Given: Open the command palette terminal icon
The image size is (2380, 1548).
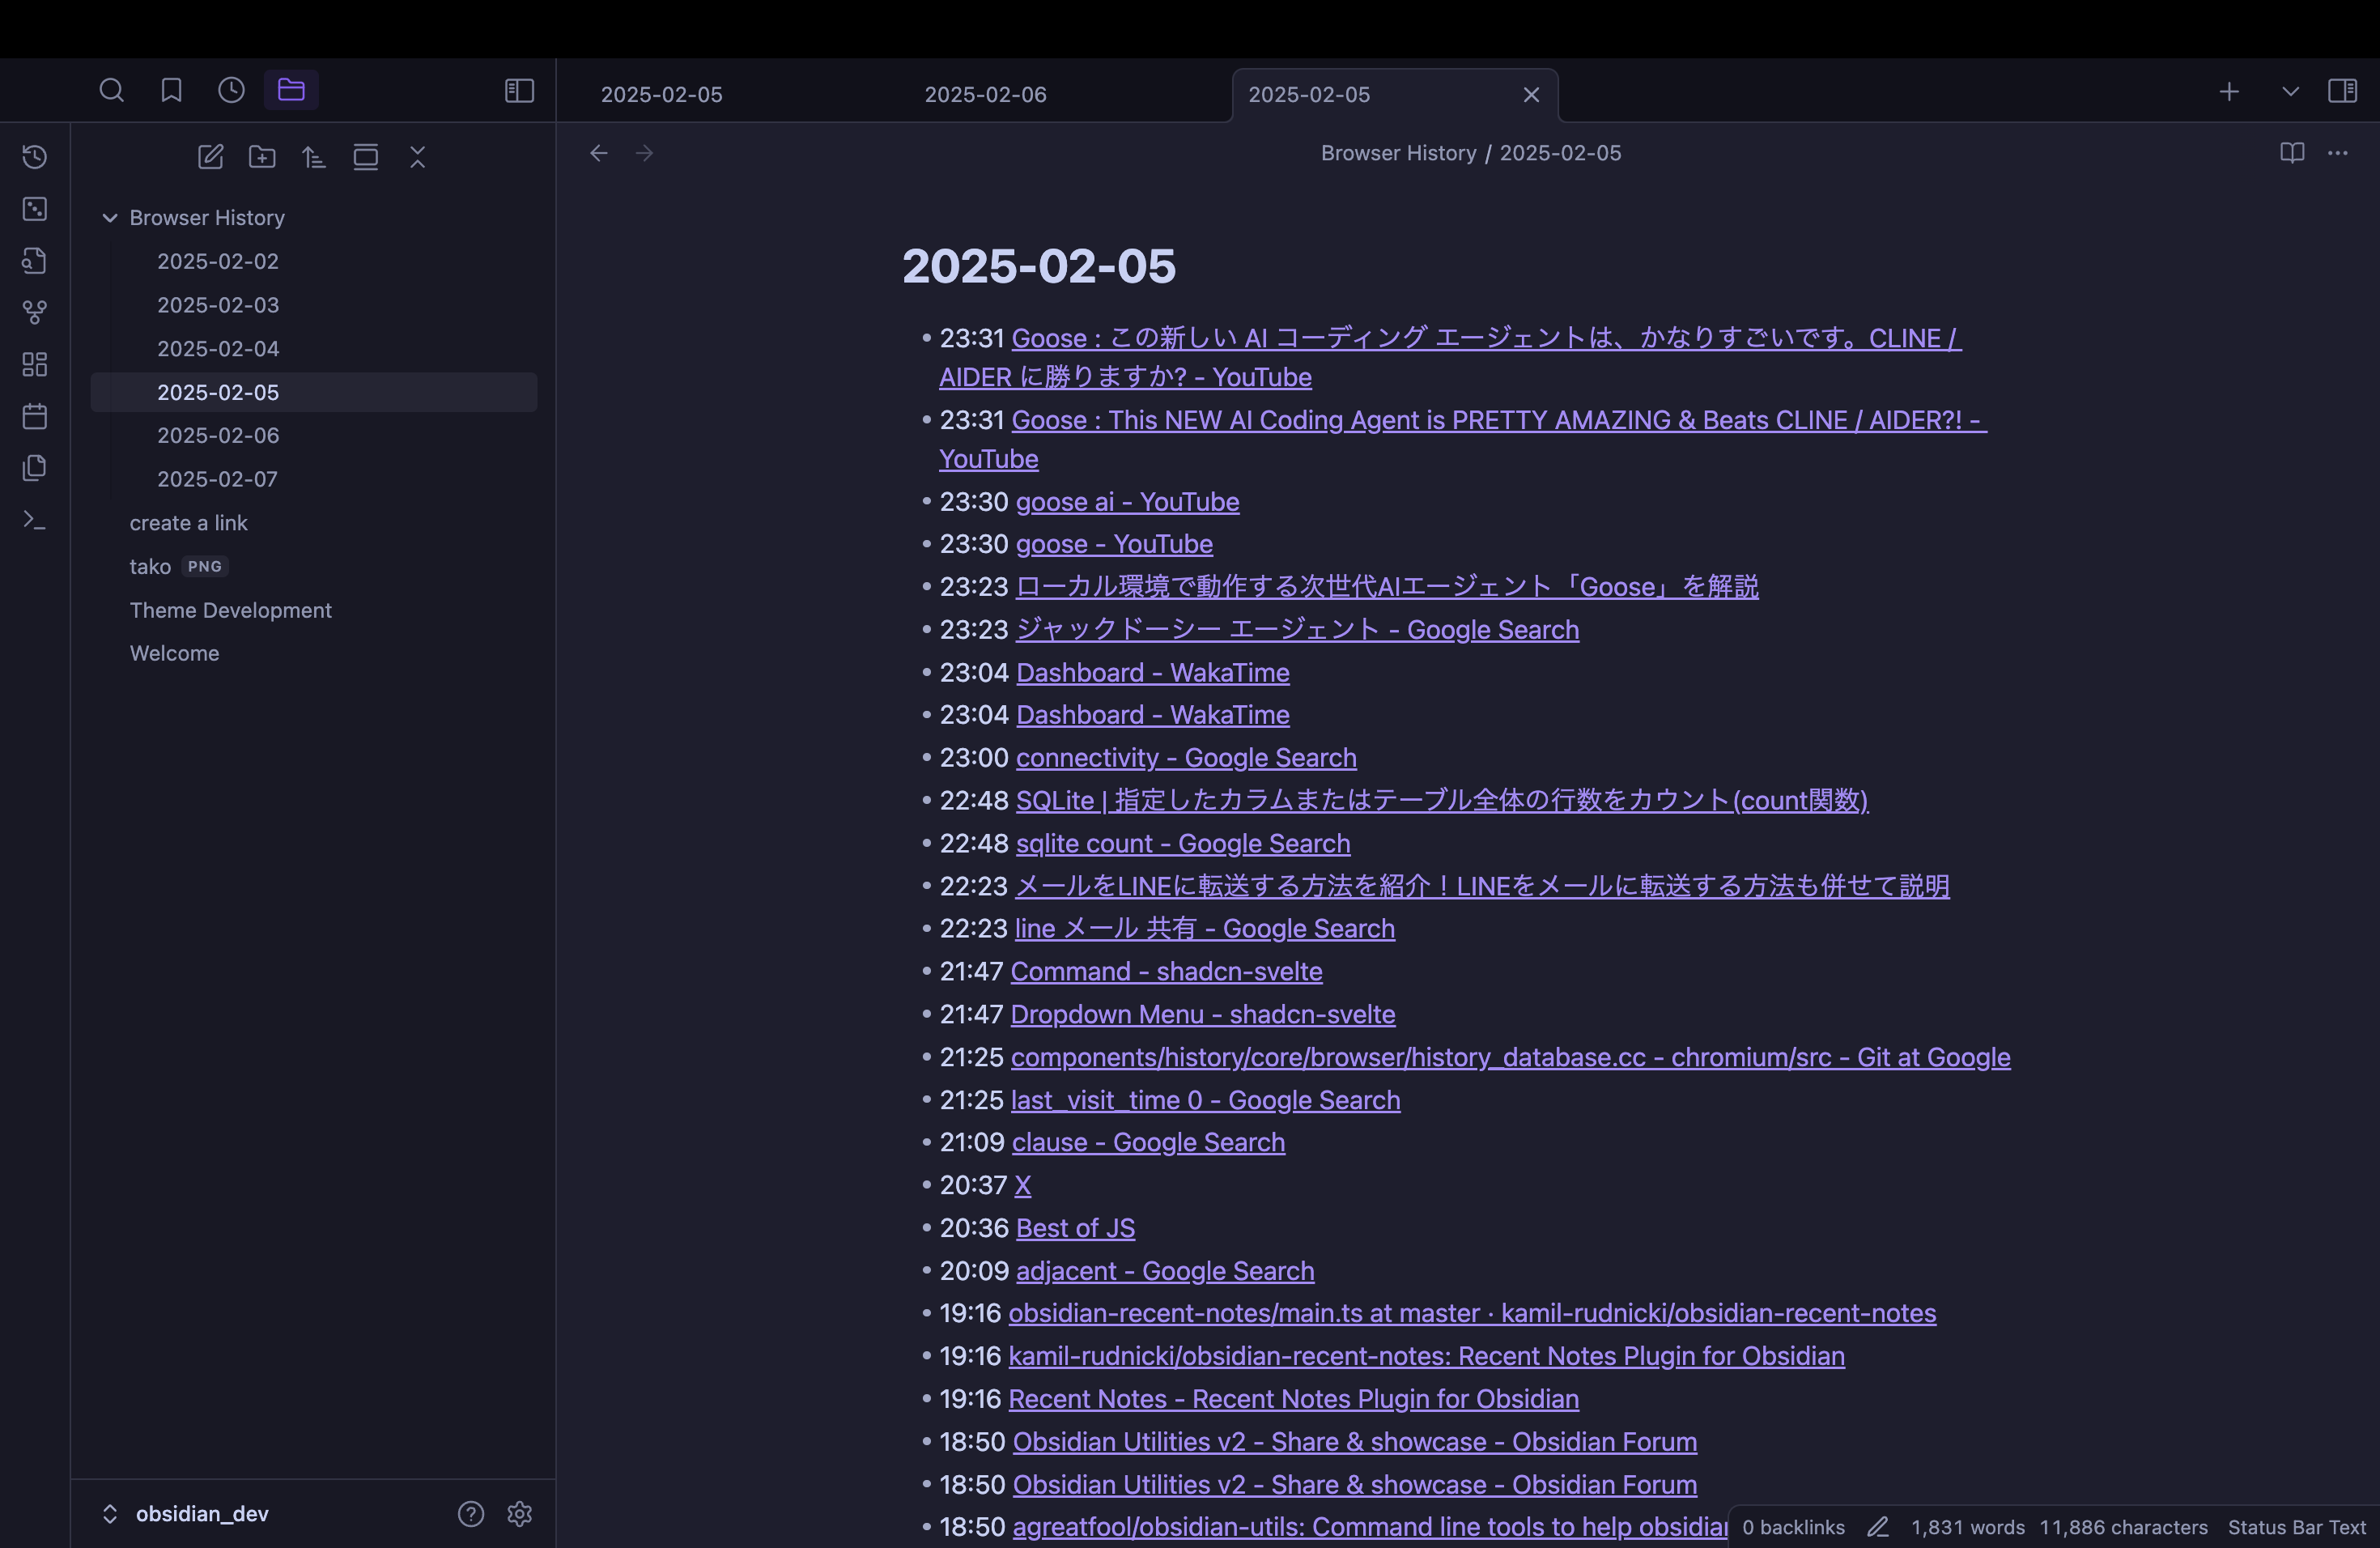Looking at the screenshot, I should pos(35,520).
